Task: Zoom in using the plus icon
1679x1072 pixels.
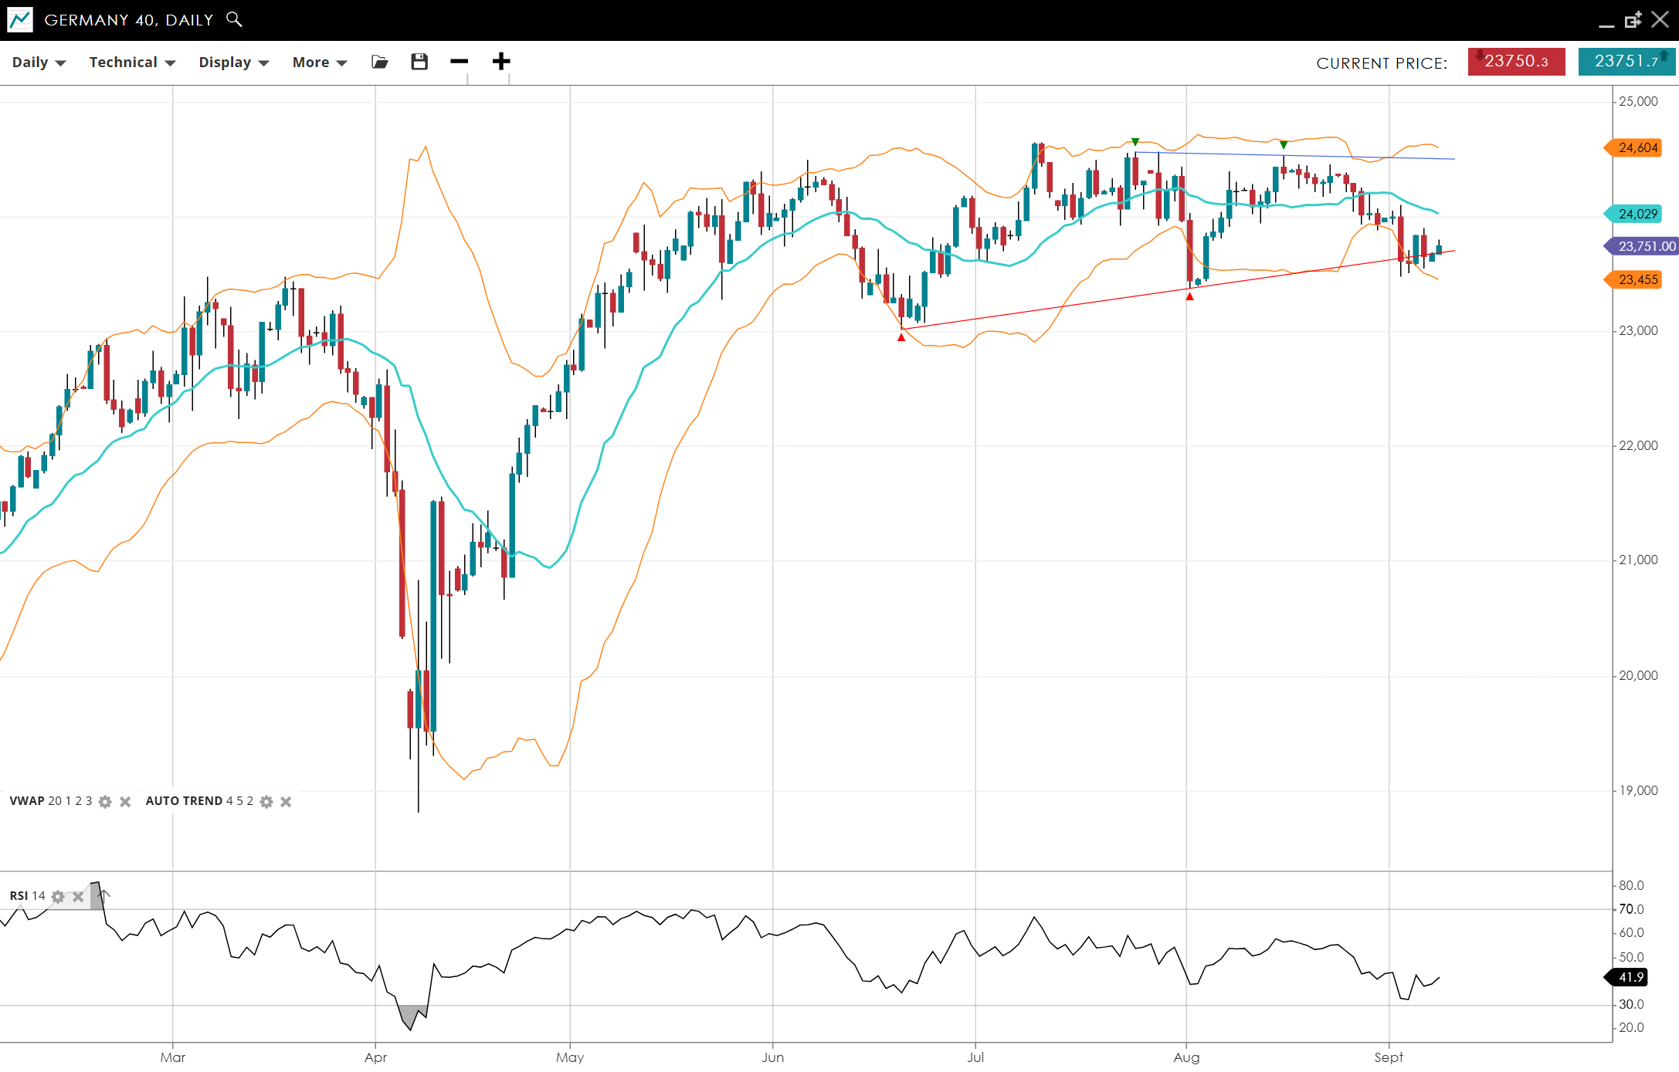Action: [501, 62]
